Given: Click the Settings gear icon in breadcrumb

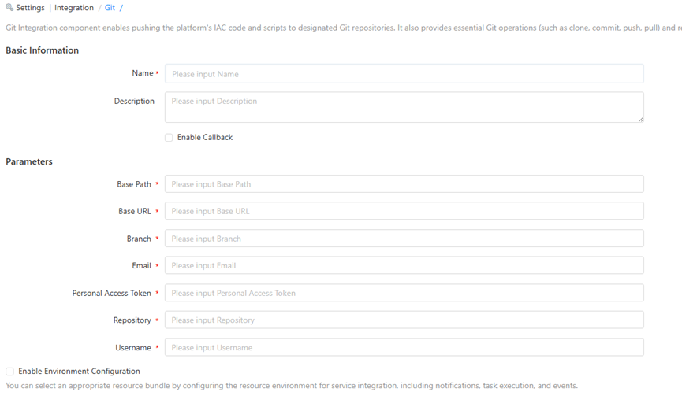Looking at the screenshot, I should point(9,8).
